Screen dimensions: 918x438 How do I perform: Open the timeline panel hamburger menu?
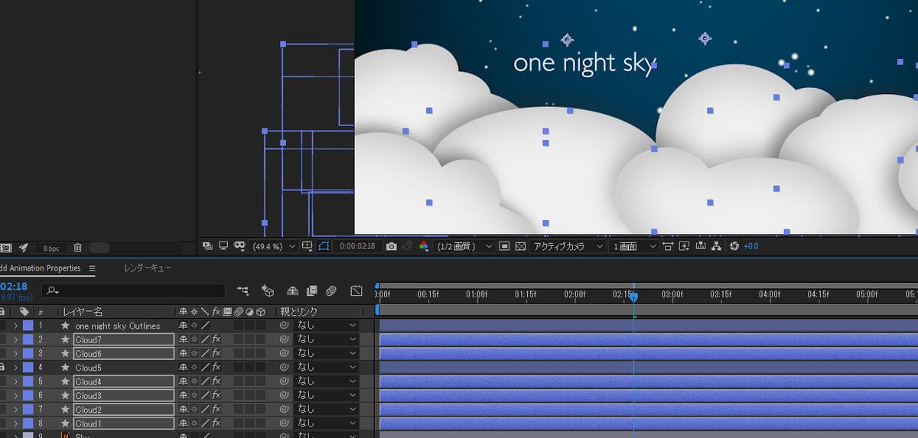92,268
